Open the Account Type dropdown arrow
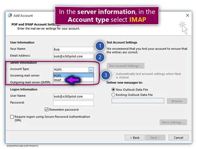This screenshot has width=197, height=149. pos(91,70)
